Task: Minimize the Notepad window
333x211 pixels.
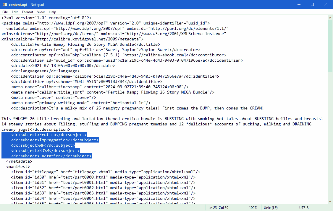Action: [x=299, y=4]
